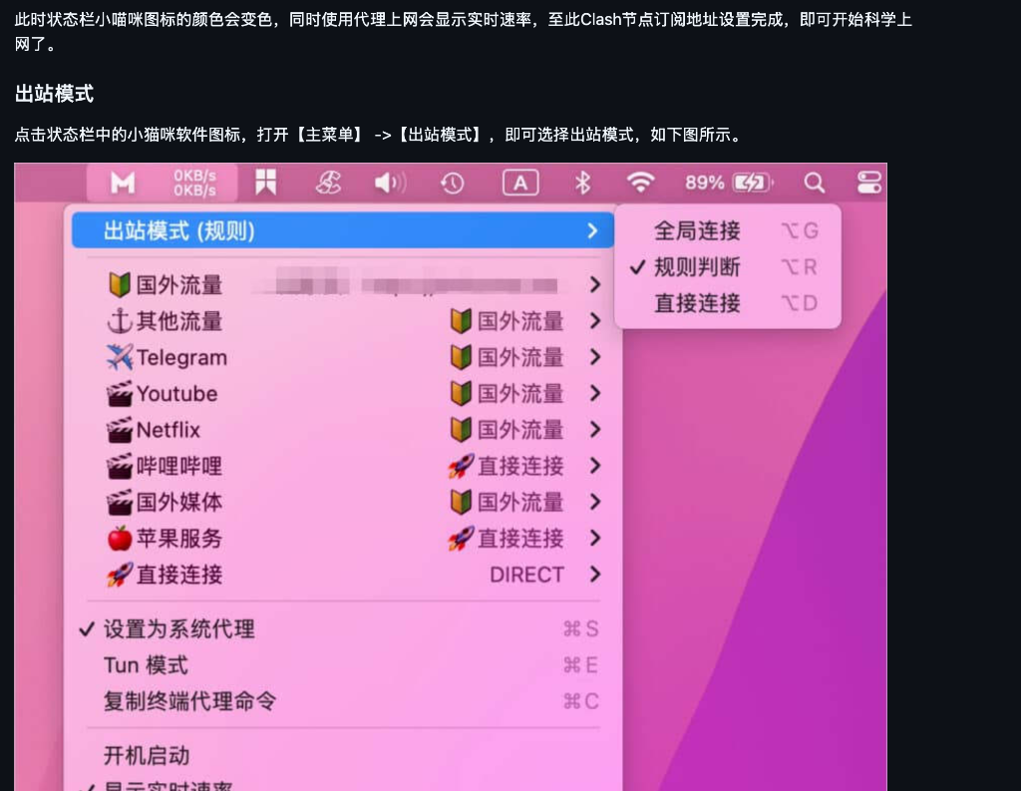1021x791 pixels.
Task: Select the checked 规则判断 mode
Action: (x=728, y=267)
